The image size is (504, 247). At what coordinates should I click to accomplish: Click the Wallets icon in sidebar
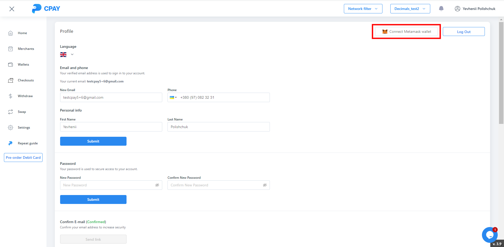(10, 65)
